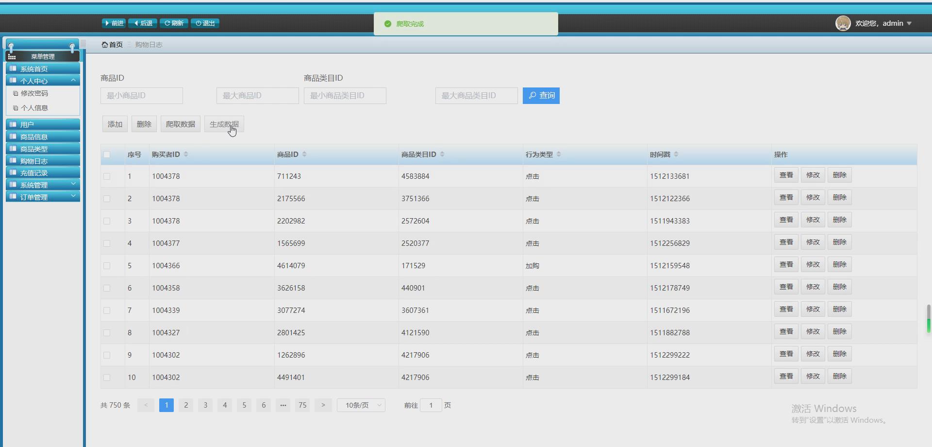Click the 前进 forward button
This screenshot has height=447, width=932.
tap(114, 23)
